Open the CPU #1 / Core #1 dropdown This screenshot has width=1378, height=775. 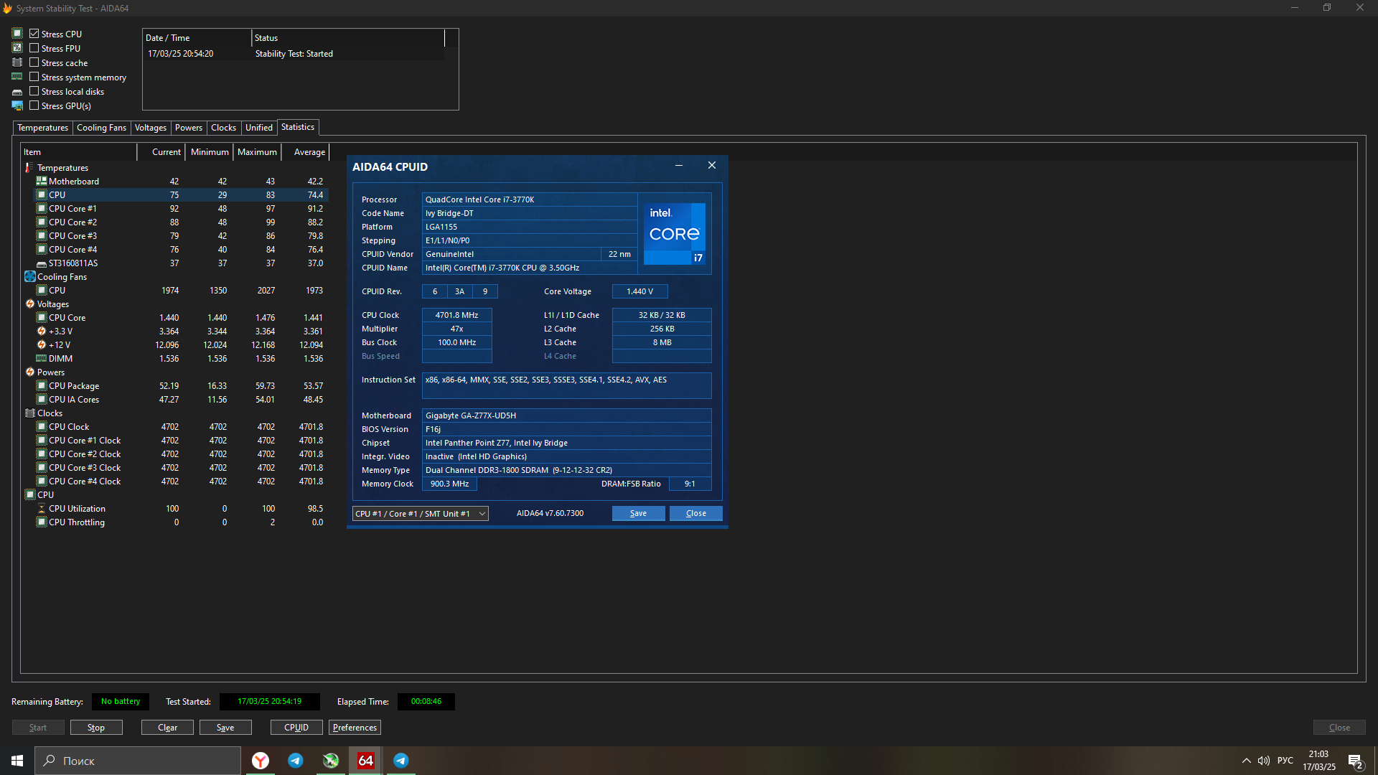coord(420,514)
